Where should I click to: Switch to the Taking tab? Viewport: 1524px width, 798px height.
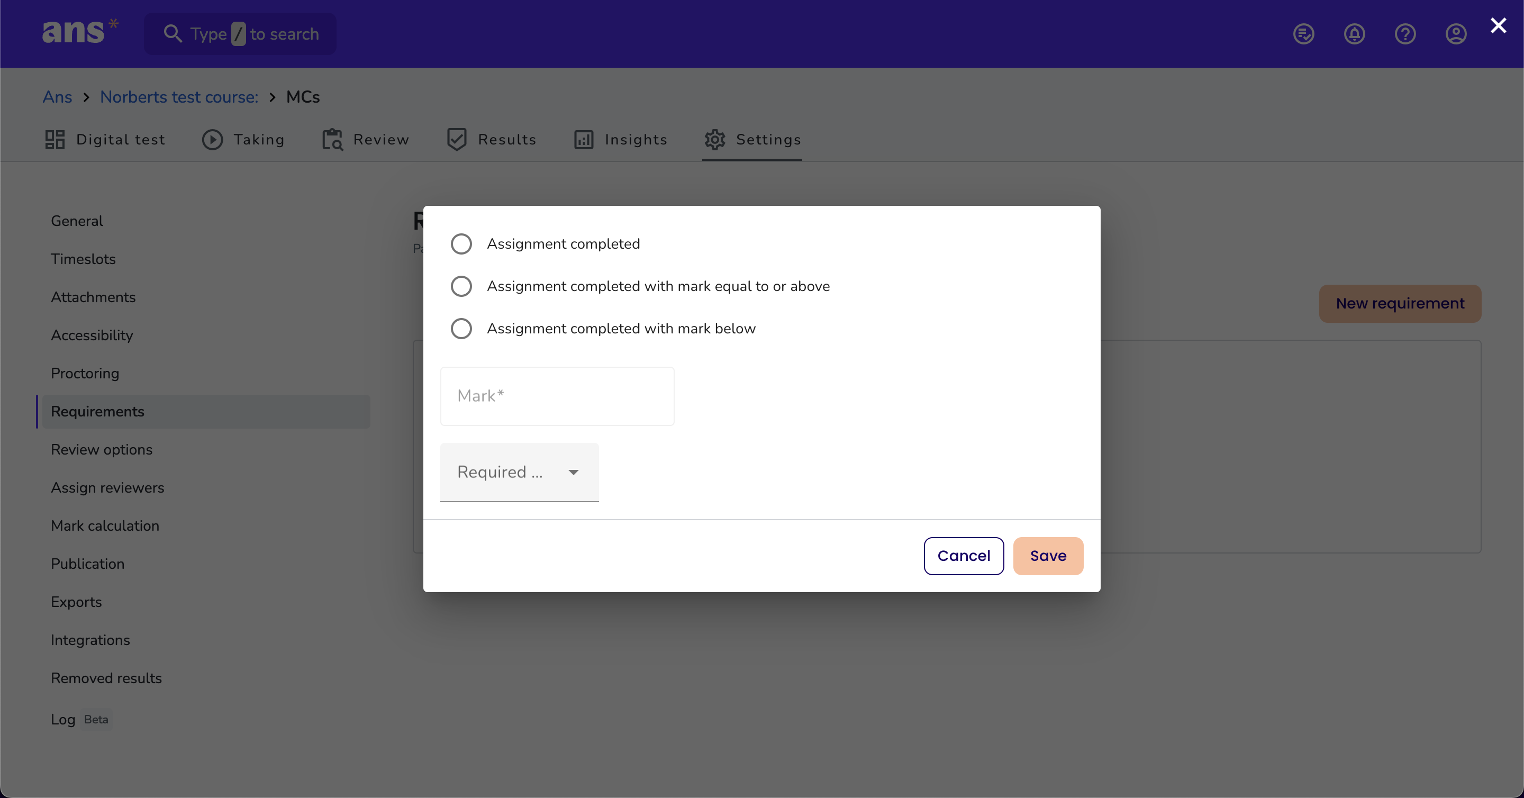(243, 140)
